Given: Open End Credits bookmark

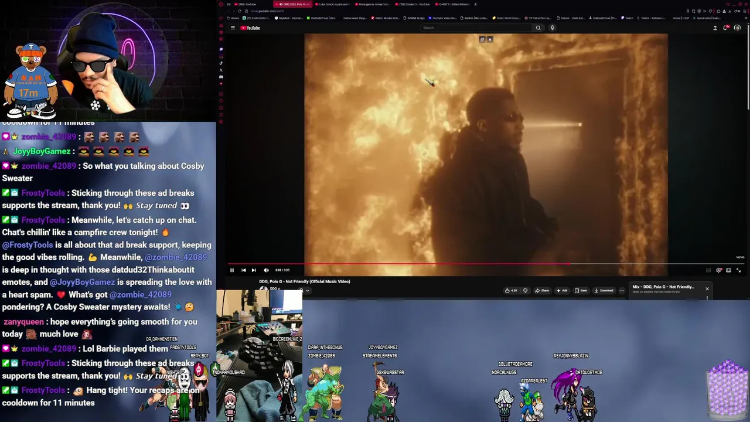Looking at the screenshot, I should 256,18.
